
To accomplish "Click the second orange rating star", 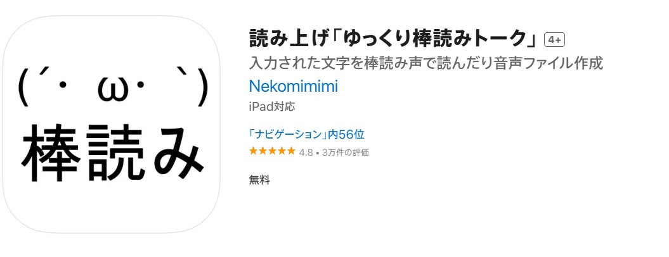I will click(263, 151).
